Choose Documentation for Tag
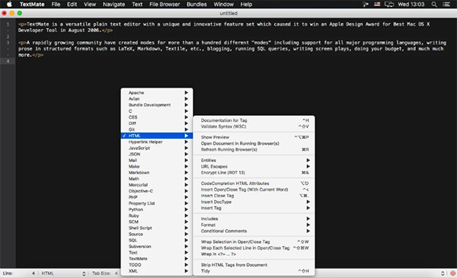This screenshot has width=457, height=278. click(x=254, y=120)
